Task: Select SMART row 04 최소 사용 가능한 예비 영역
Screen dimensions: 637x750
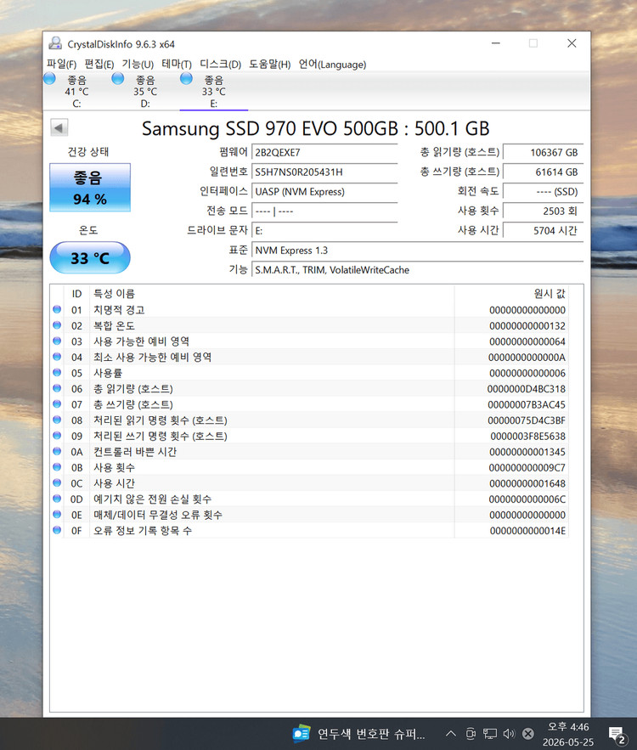Action: (x=309, y=358)
